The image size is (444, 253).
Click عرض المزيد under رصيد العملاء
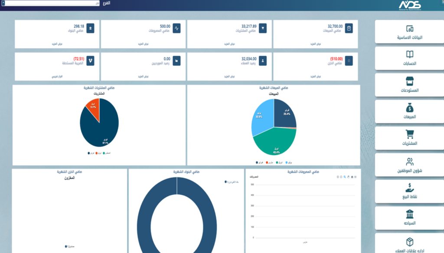(x=230, y=77)
